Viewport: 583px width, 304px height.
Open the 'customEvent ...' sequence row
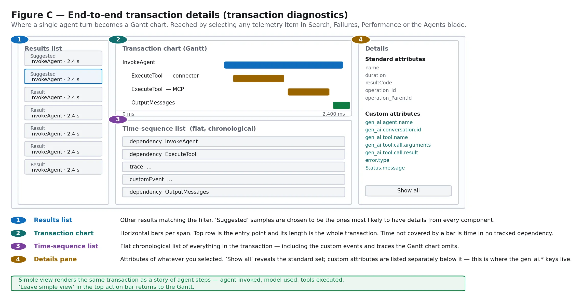pyautogui.click(x=234, y=179)
